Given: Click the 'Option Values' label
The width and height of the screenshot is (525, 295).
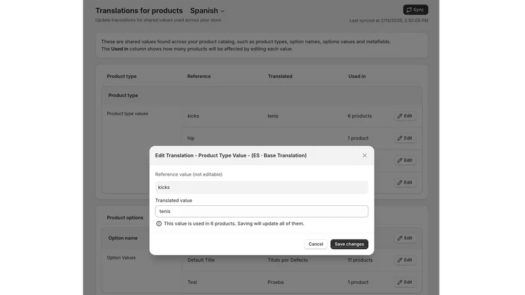Looking at the screenshot, I should (121, 258).
